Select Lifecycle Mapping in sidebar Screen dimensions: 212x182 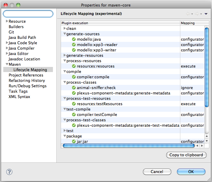30,70
